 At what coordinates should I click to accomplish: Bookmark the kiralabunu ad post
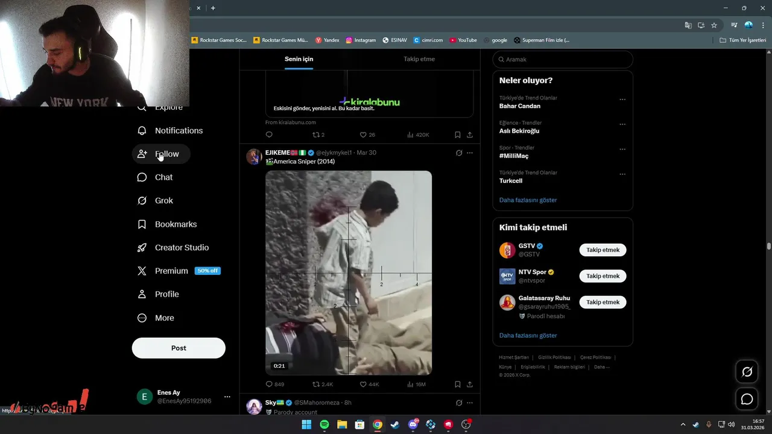pos(458,135)
